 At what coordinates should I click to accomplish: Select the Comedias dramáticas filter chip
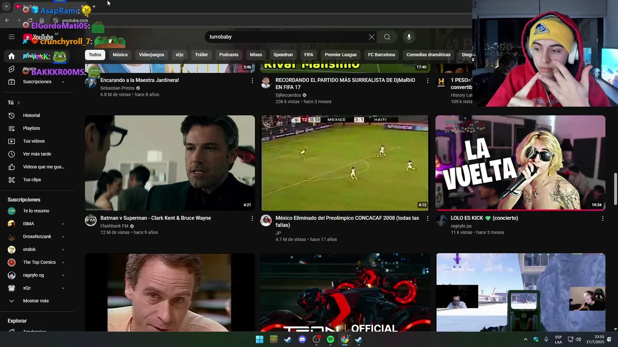coord(428,54)
